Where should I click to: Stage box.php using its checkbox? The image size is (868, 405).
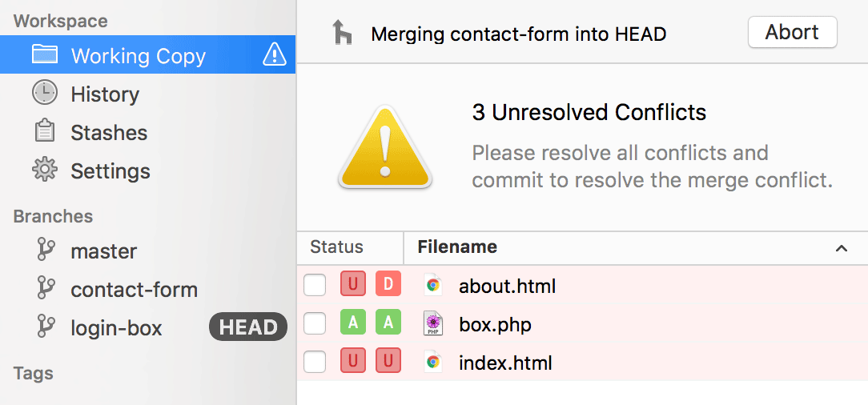[x=315, y=323]
